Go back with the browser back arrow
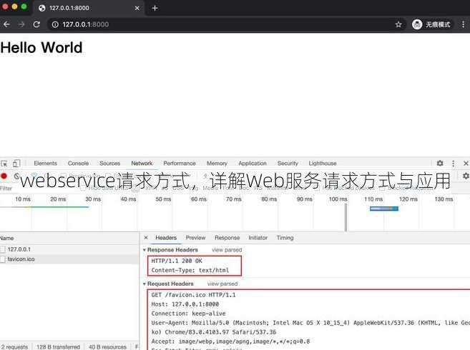This screenshot has height=350, width=470. click(x=6, y=24)
